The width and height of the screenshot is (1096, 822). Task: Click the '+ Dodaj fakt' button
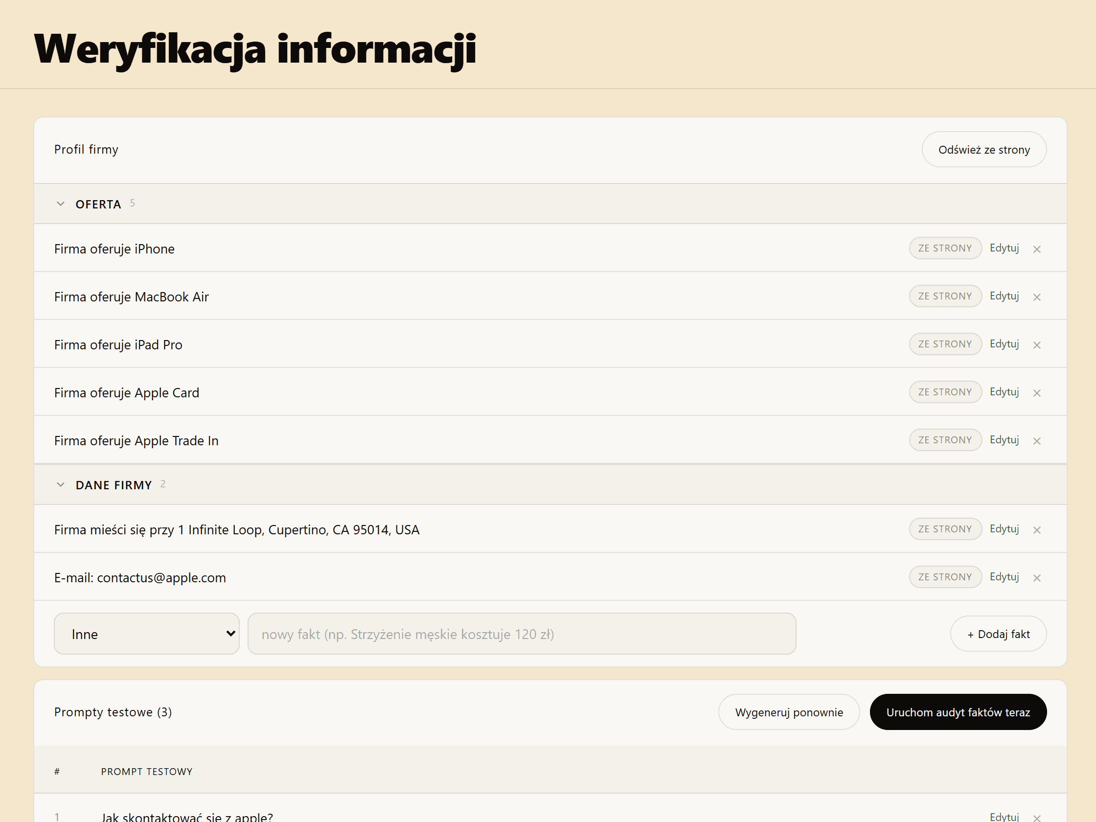(999, 634)
